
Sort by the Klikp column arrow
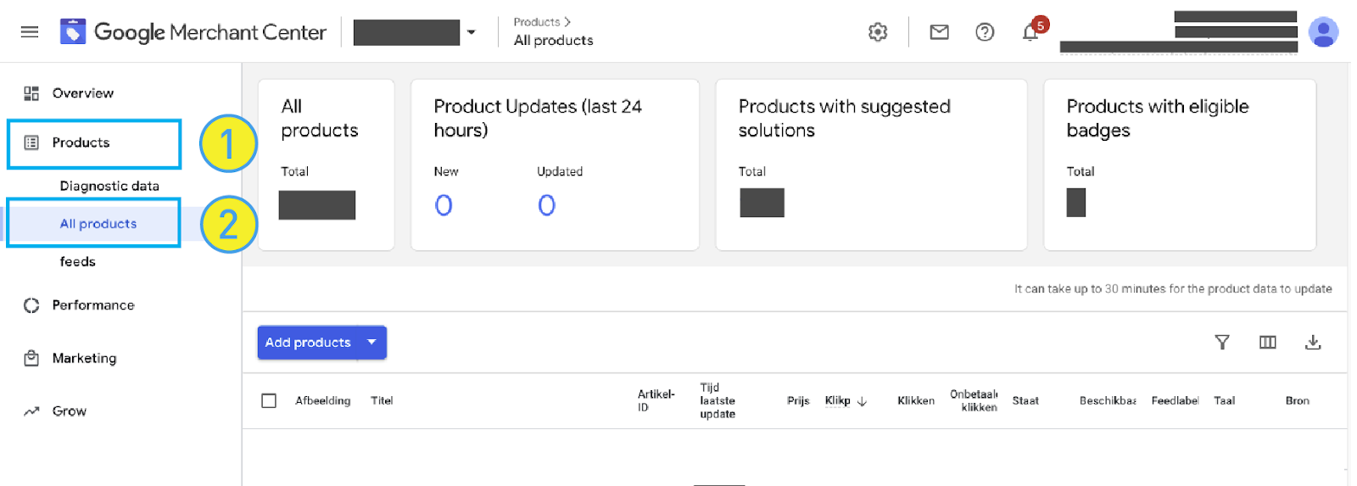pos(862,401)
